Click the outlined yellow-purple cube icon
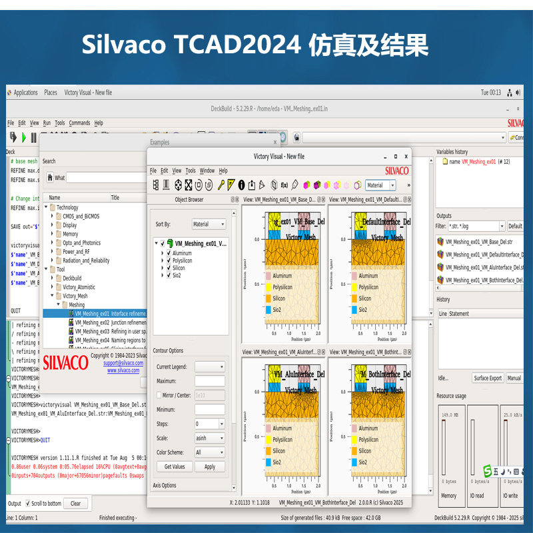Screen dimensions: 533x533 [358, 185]
